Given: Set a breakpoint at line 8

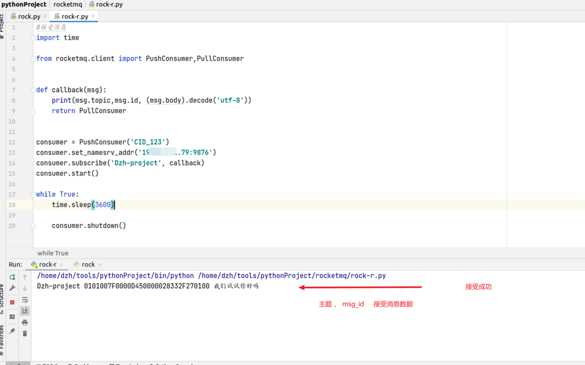Looking at the screenshot, I should [25, 100].
